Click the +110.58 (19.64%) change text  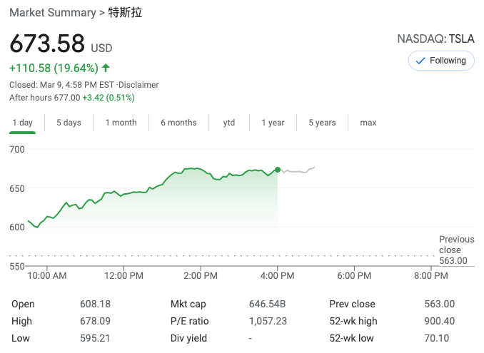[54, 68]
